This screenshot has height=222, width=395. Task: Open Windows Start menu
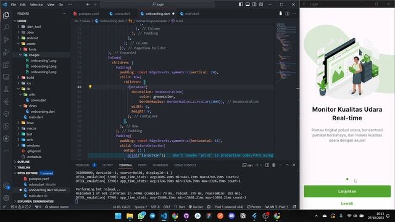(118, 216)
